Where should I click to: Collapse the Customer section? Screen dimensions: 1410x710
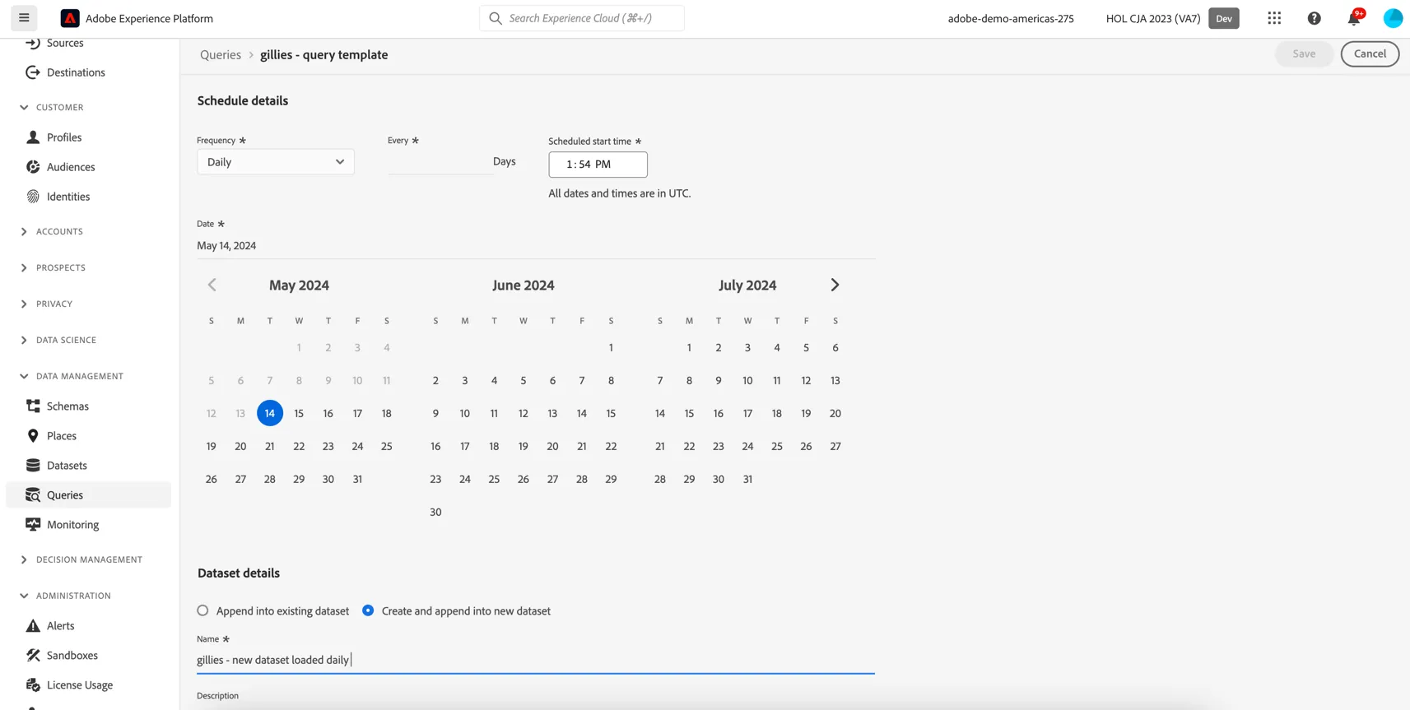(24, 108)
